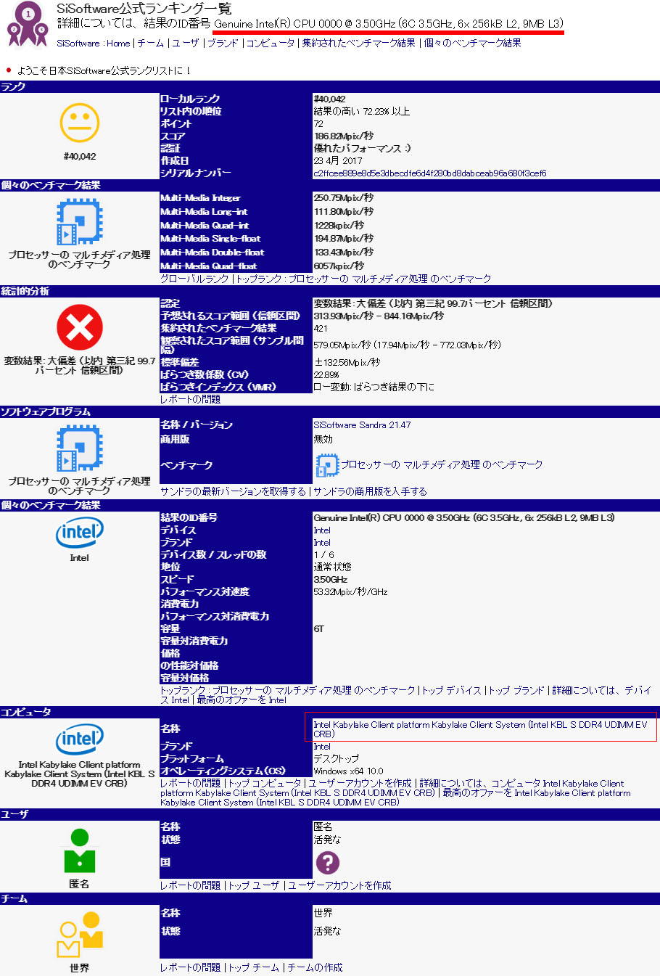Image resolution: width=660 pixels, height=976 pixels.
Task: Open Intel link in the computer section's ブランド row
Action: pos(322,747)
